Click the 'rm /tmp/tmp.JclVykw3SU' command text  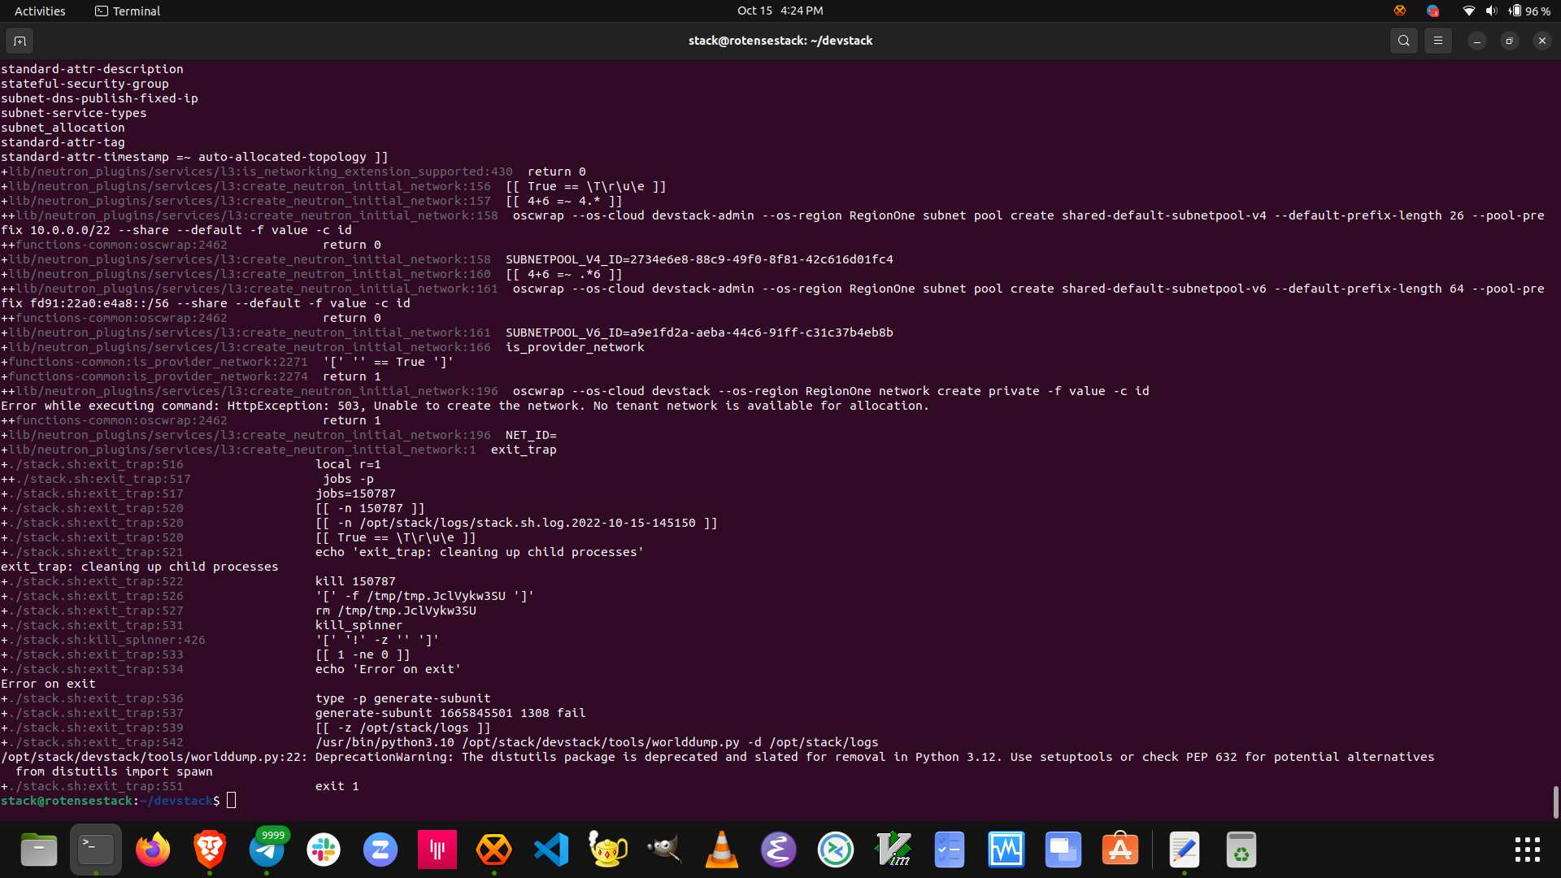click(396, 611)
